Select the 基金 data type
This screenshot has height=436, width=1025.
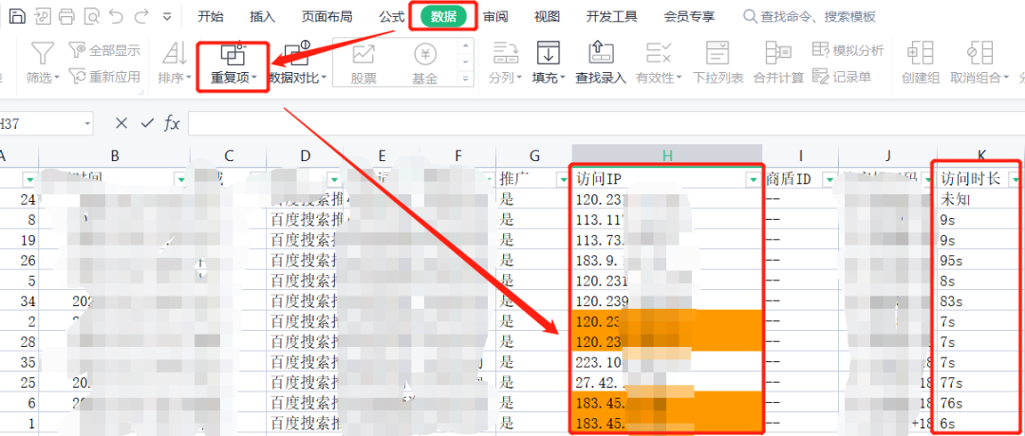coord(425,64)
